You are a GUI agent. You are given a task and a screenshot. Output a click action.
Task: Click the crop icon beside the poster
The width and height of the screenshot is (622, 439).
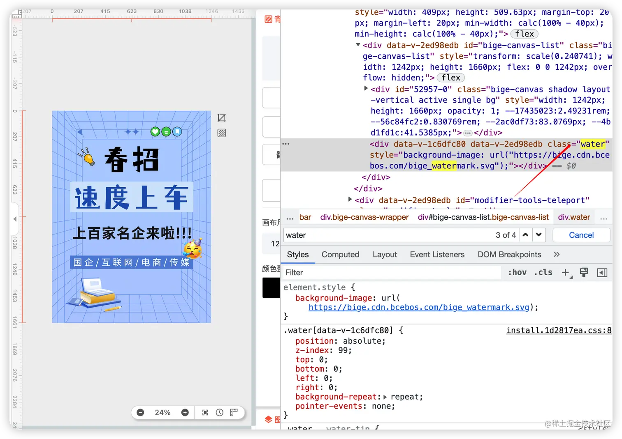(x=222, y=118)
